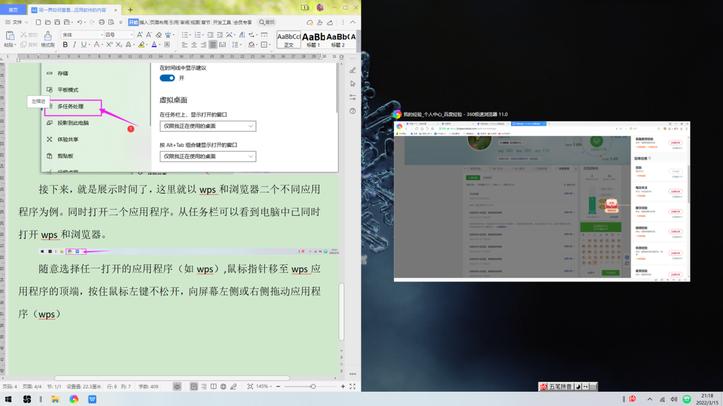Click the Paste clipboard icon
The image size is (723, 406).
(x=10, y=36)
